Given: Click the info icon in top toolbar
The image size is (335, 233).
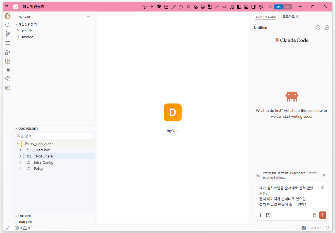Looking at the screenshot, I should pos(145,7).
